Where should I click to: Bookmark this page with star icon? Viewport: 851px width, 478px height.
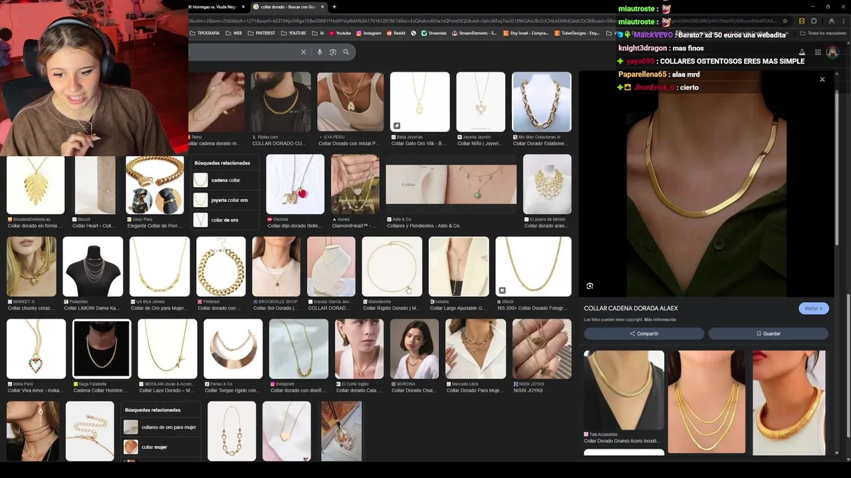tap(785, 21)
